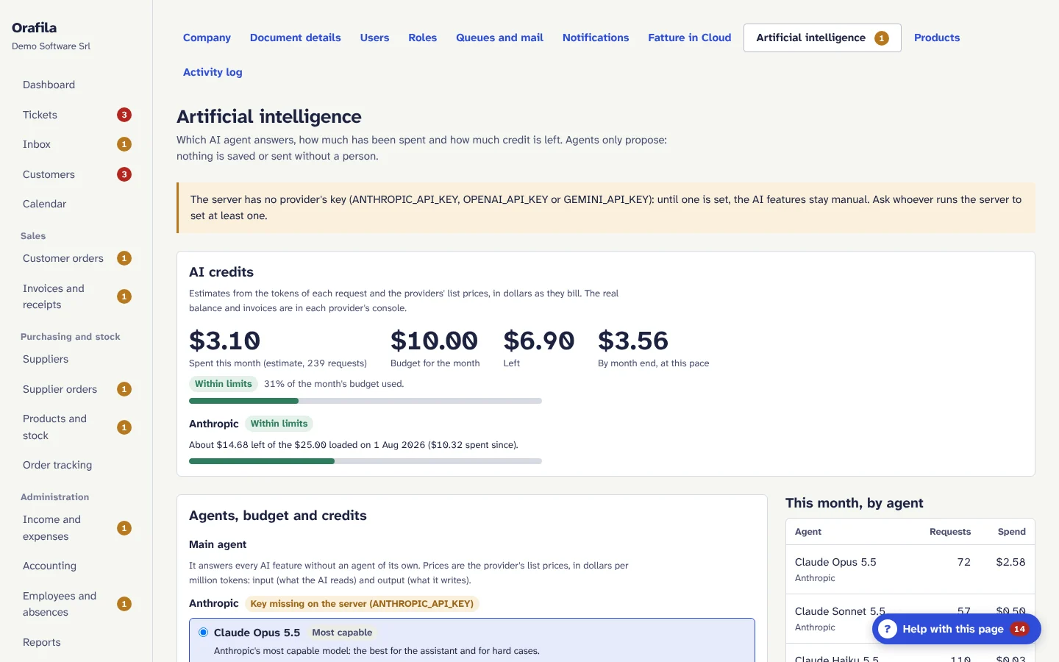Image resolution: width=1059 pixels, height=662 pixels.
Task: Click the Agent column header
Action: pos(808,532)
